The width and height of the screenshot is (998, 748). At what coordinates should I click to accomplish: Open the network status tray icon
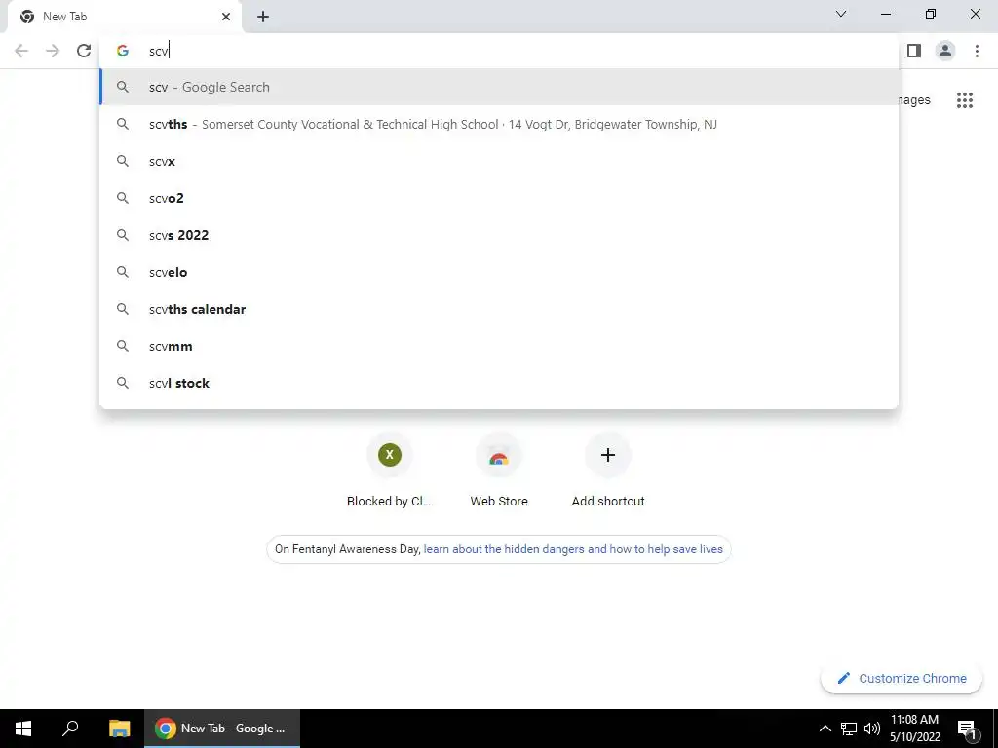coord(849,729)
